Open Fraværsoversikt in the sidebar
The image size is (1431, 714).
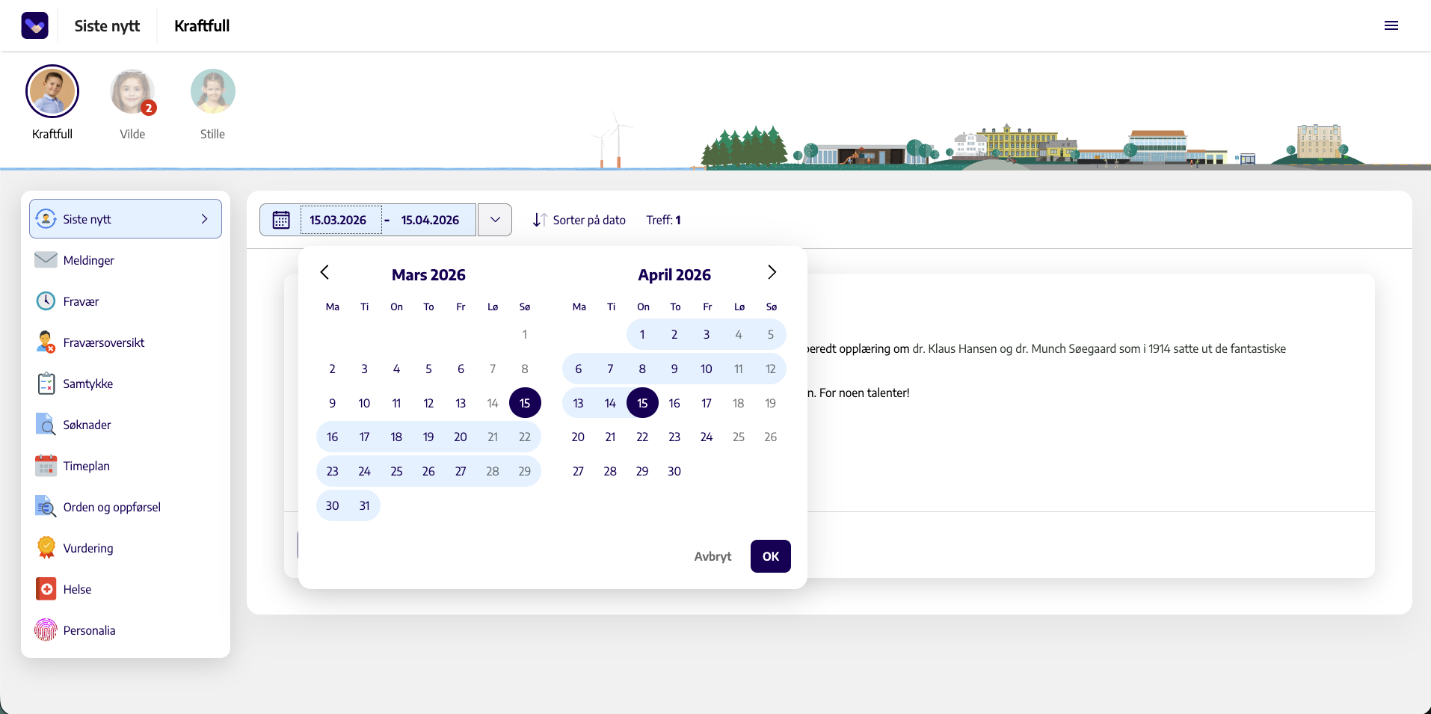(x=126, y=342)
